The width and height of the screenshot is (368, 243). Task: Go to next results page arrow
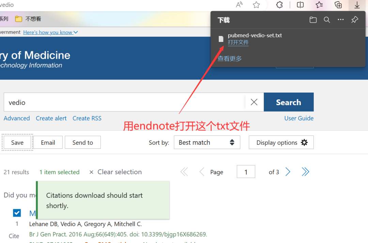[x=288, y=172]
